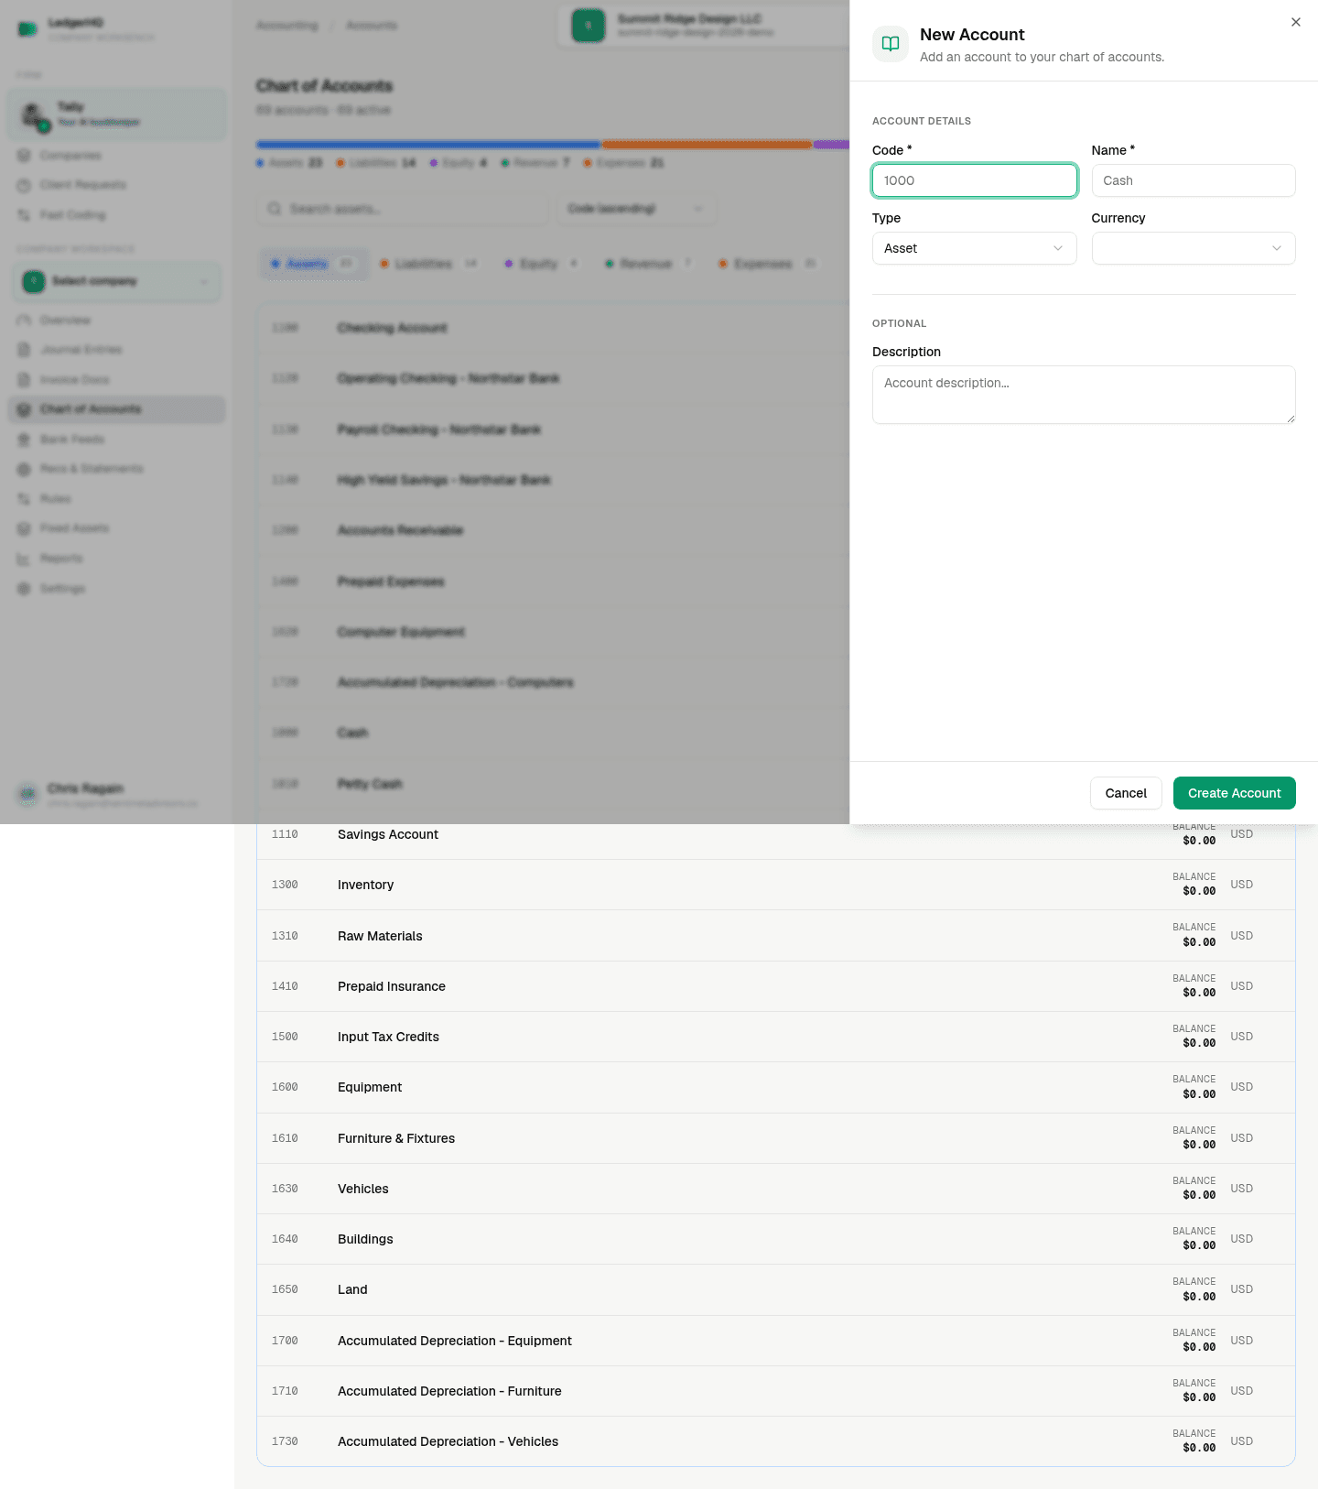Click into the Description text area
Screen dimensions: 1318x1489
click(1084, 395)
